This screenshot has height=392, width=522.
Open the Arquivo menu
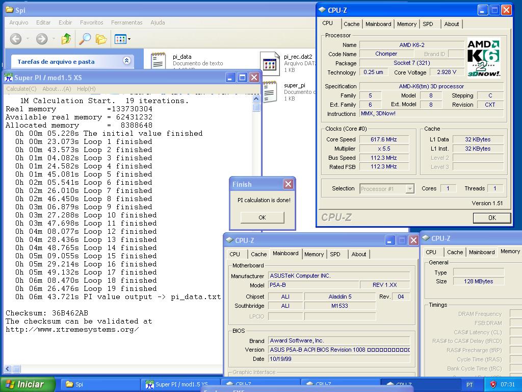pyautogui.click(x=19, y=22)
